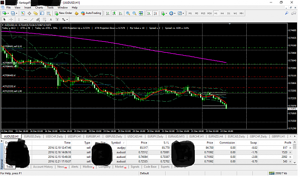Screen dimensions: 300x177
Task: Toggle the Terminal panel icon
Action: point(42,13)
